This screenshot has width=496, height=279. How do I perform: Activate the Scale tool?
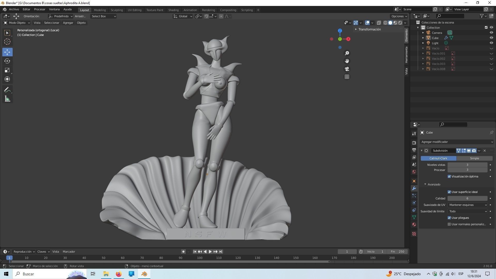click(7, 70)
